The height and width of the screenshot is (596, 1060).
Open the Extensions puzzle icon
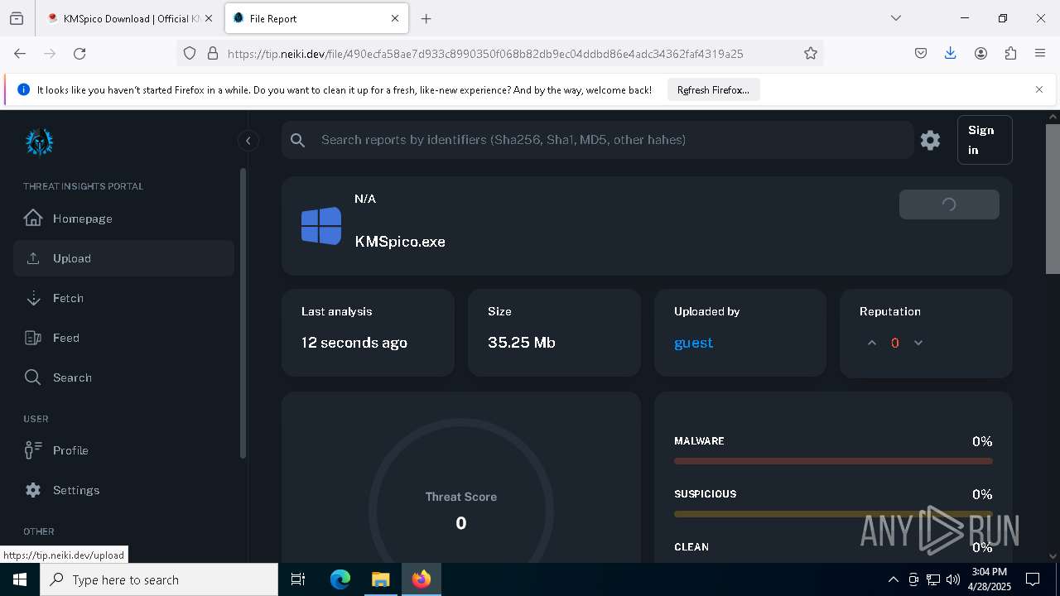pos(1010,53)
